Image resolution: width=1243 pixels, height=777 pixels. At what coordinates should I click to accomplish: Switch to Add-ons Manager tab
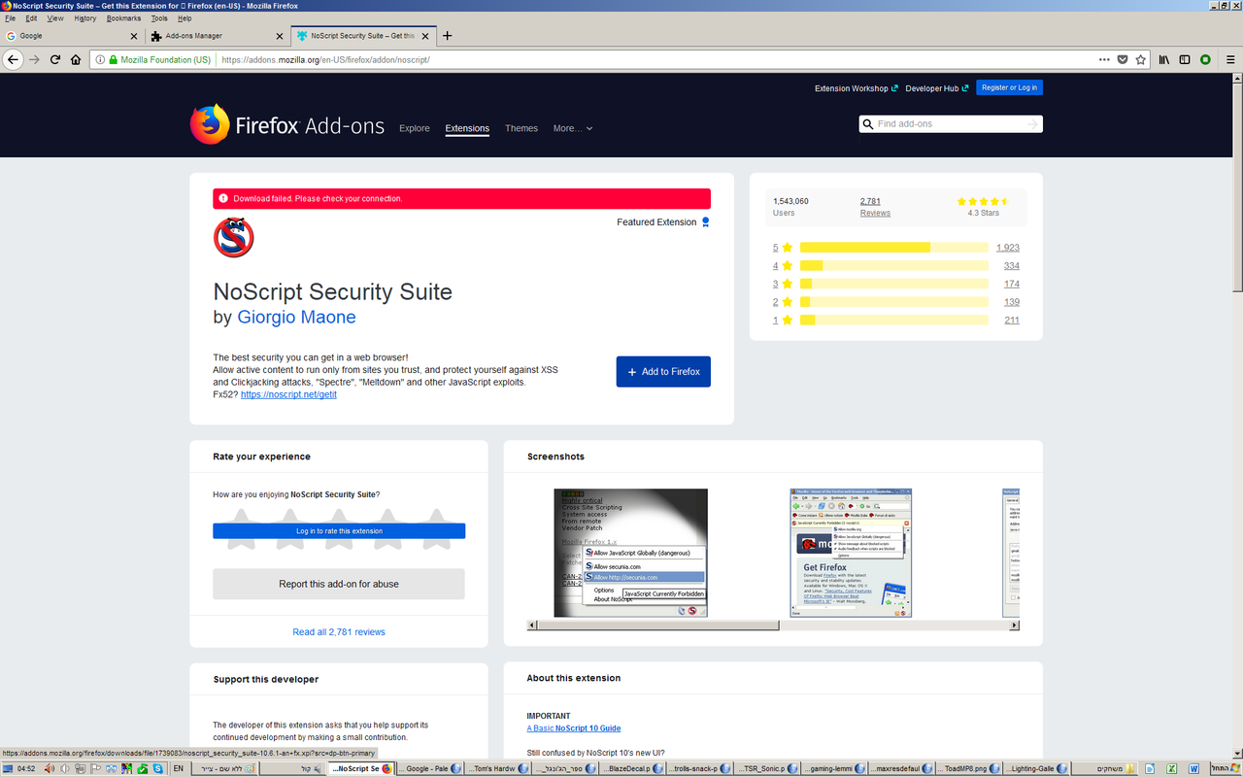click(x=218, y=36)
